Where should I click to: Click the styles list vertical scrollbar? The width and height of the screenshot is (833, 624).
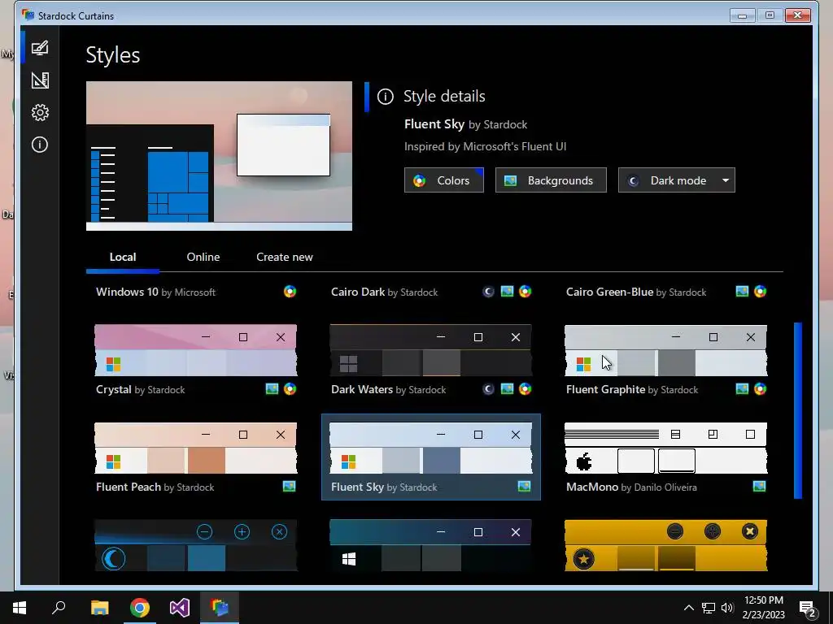pos(797,410)
